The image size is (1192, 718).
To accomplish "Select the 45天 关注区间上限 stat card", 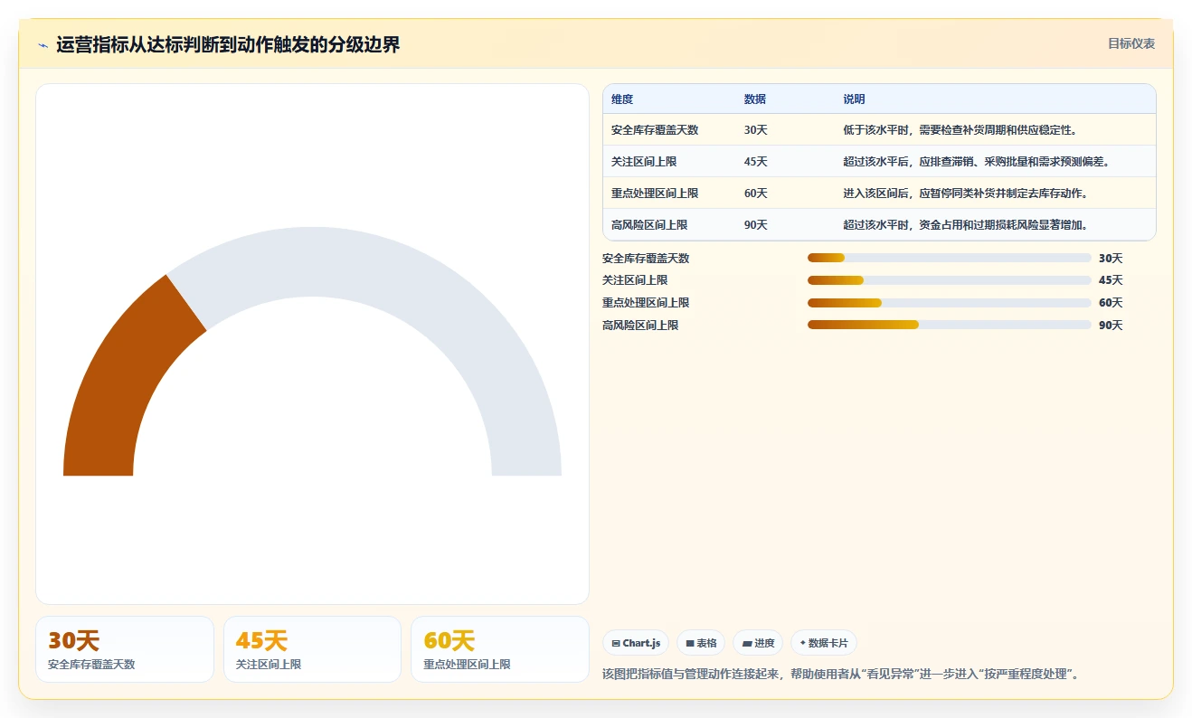I will [x=312, y=649].
